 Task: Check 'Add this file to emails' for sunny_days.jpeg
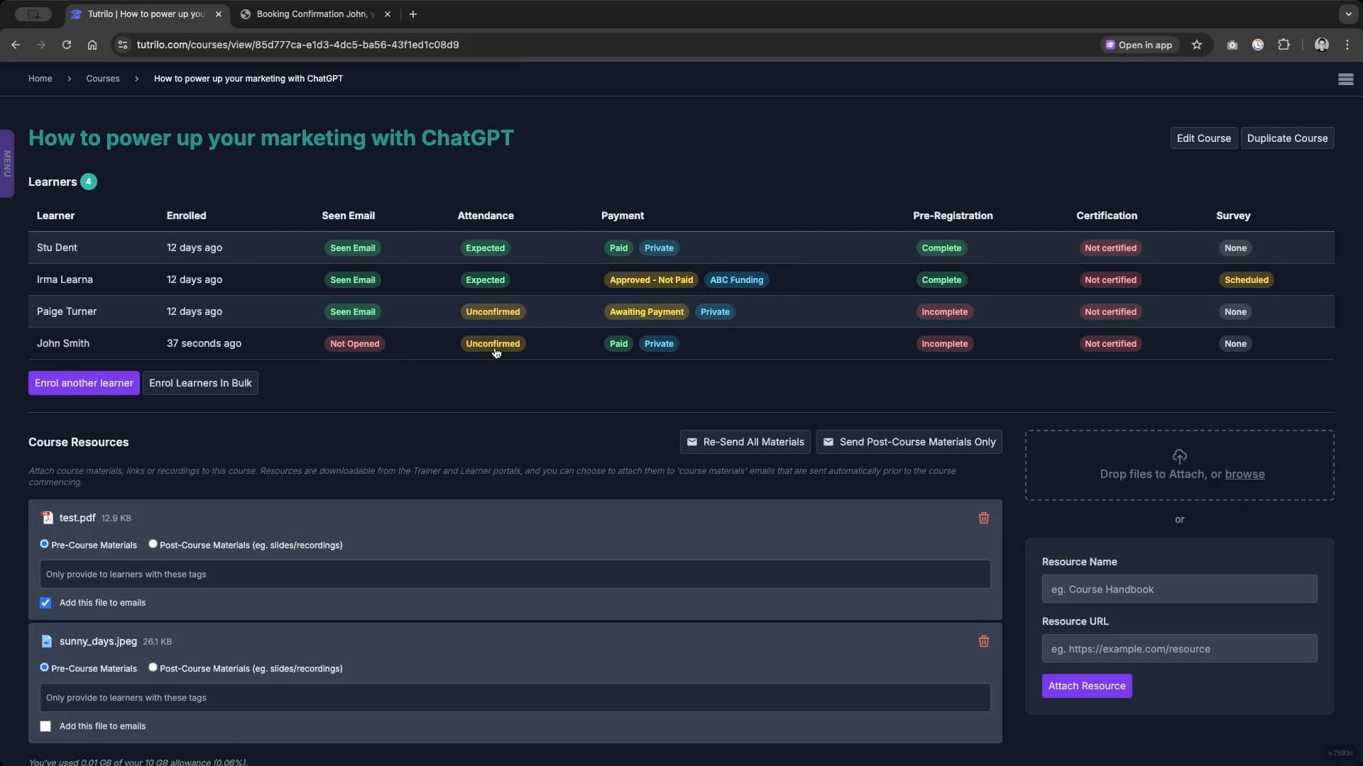(45, 726)
